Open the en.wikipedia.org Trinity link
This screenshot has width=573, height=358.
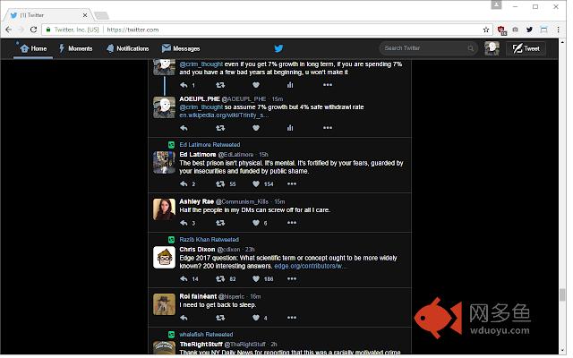[x=224, y=115]
